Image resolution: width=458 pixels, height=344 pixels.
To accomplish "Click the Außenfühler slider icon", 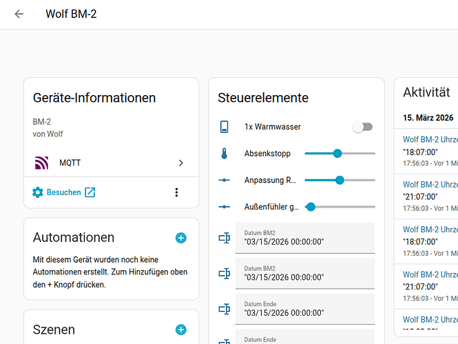I will tap(224, 206).
